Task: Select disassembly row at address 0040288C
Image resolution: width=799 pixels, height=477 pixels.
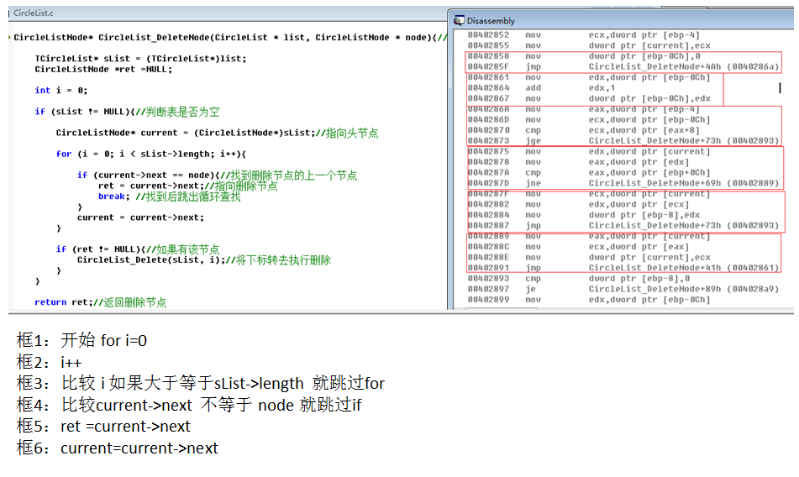Action: click(x=579, y=246)
